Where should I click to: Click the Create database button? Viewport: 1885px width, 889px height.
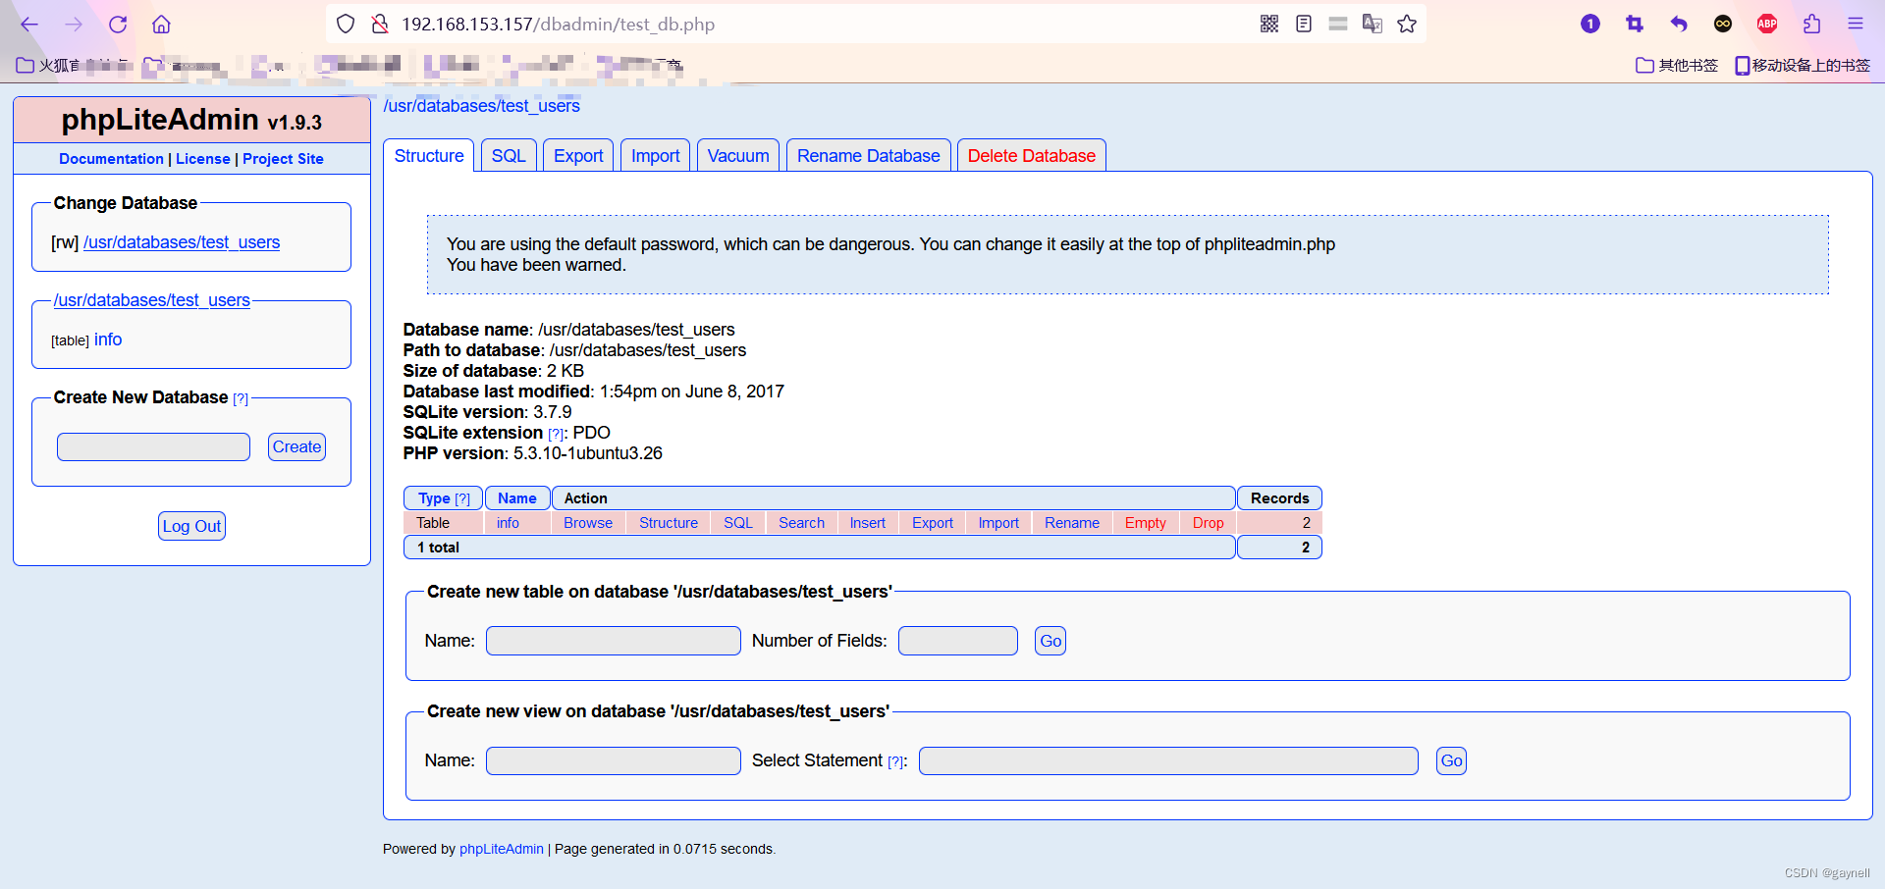[x=296, y=447]
